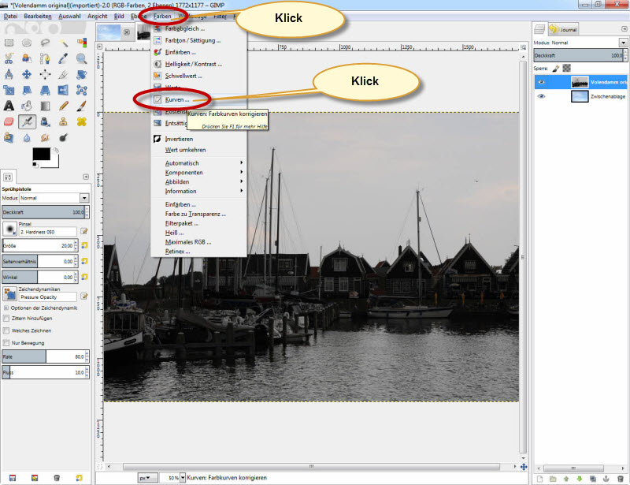Open the tool options Modus dropdown
This screenshot has width=630, height=485.
[x=84, y=198]
